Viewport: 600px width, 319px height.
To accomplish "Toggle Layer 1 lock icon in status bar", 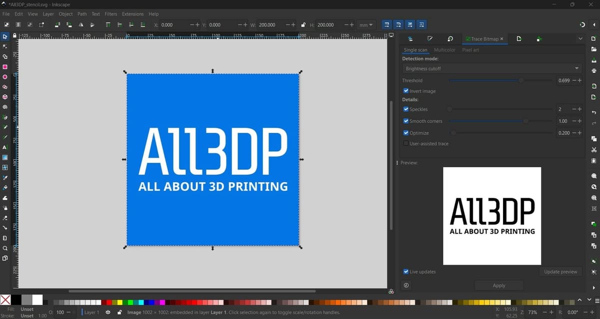I will pyautogui.click(x=119, y=312).
